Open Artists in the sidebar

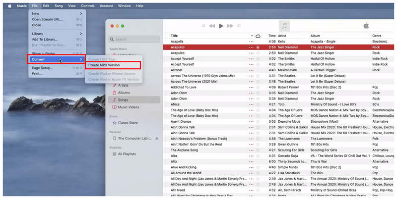coord(123,85)
